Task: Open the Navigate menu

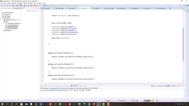Action: tap(20, 3)
